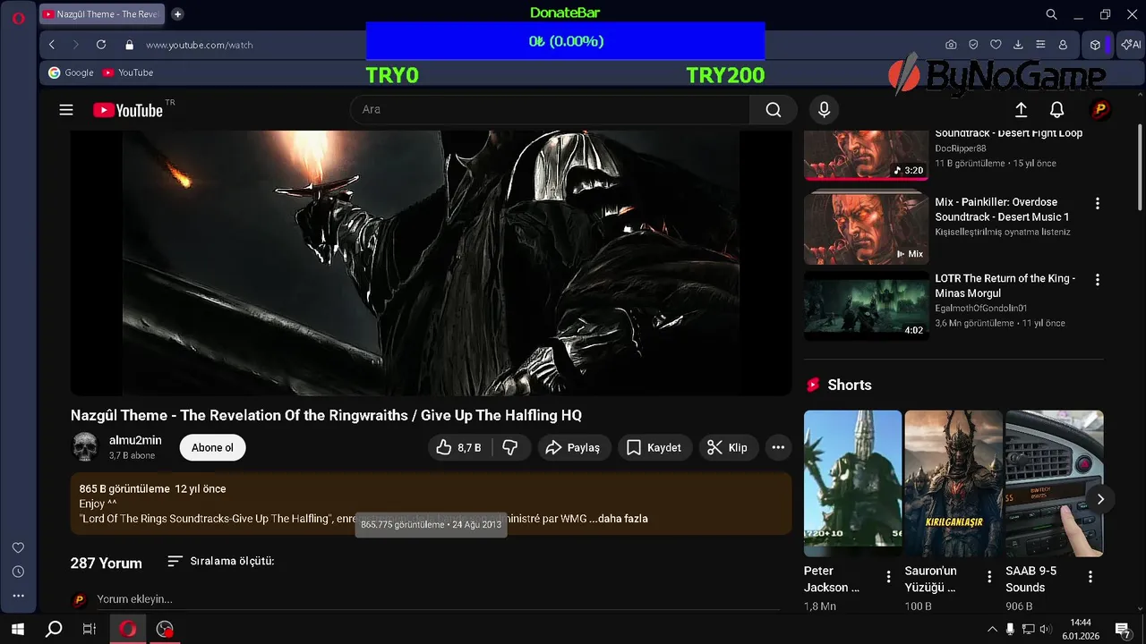Open Opera sidebar more options dots
This screenshot has width=1146, height=644.
pos(18,596)
